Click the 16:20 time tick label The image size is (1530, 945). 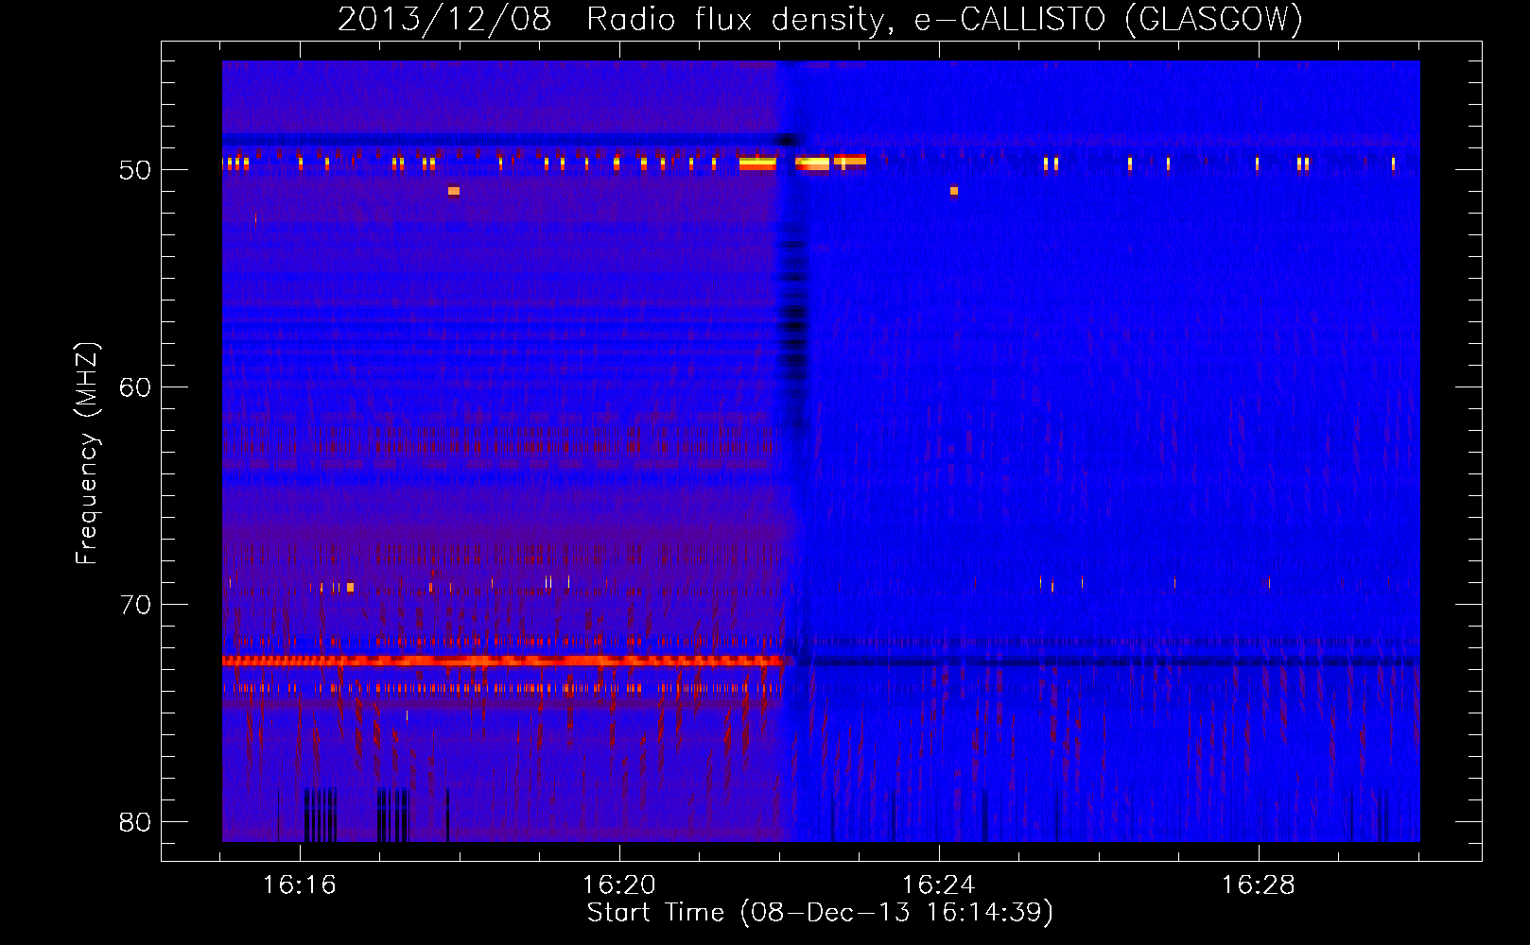[x=619, y=885]
